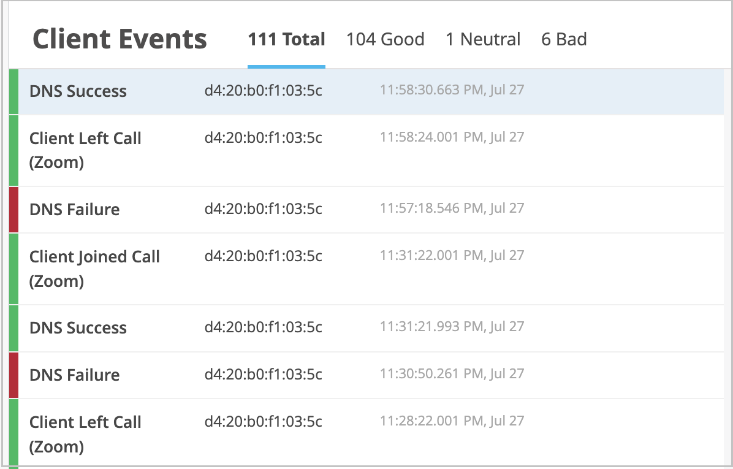Click the MAC address in the Client Joined Call row
This screenshot has height=469, width=733.
click(x=263, y=256)
